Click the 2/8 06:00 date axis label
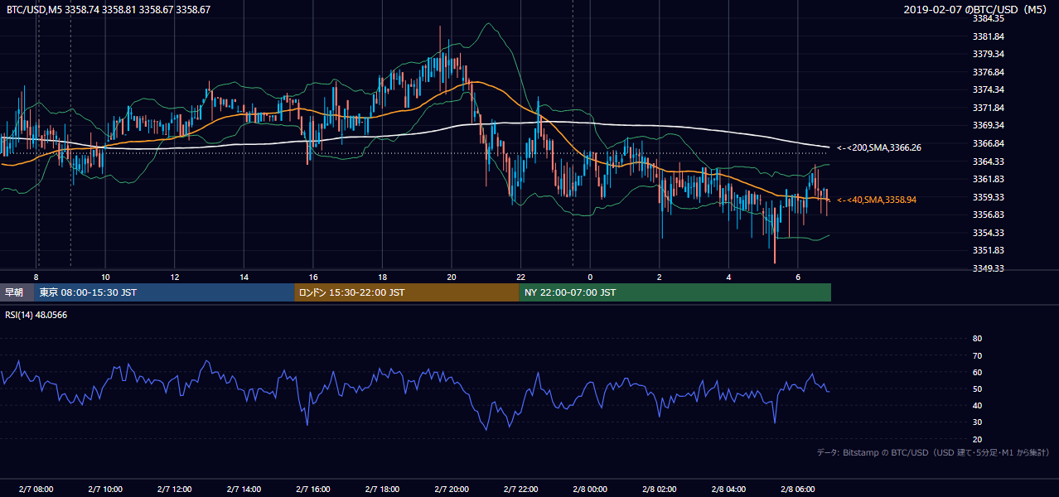 point(798,489)
